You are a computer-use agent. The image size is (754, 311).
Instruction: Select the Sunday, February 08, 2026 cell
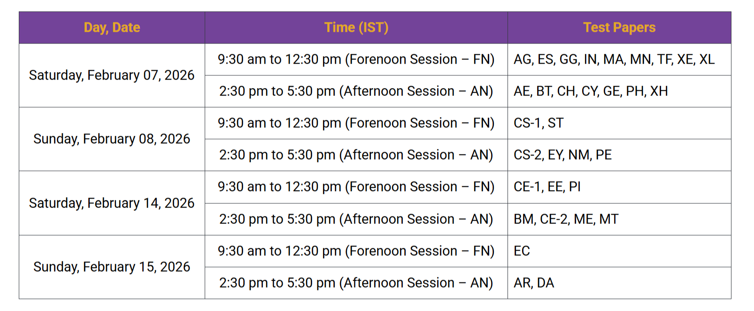112,139
